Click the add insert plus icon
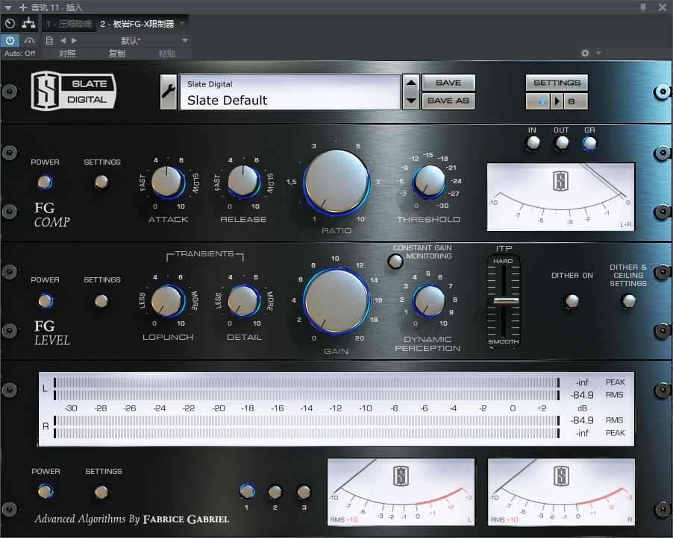Image resolution: width=673 pixels, height=538 pixels. (22, 7)
